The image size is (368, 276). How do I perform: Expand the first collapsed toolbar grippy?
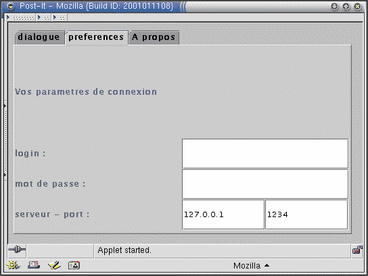pos(21,18)
